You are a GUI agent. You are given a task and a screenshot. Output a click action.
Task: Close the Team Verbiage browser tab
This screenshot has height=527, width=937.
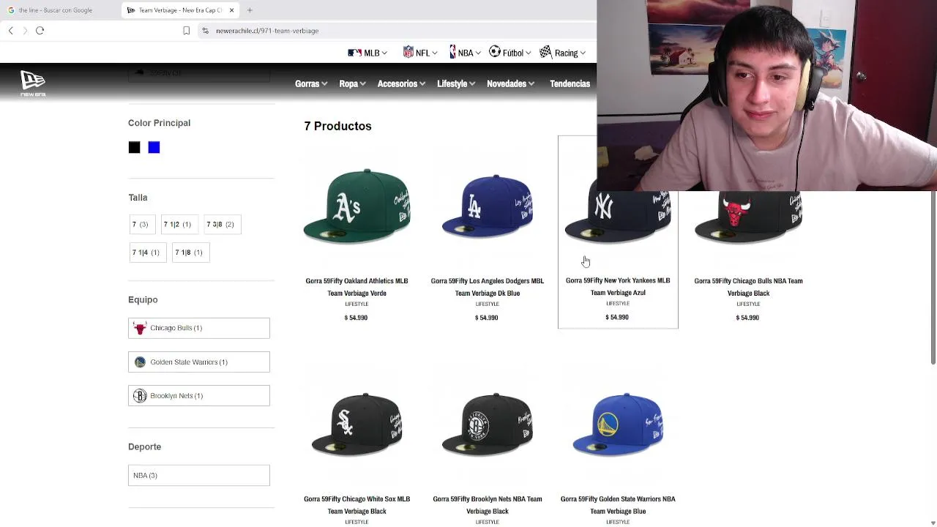click(231, 10)
